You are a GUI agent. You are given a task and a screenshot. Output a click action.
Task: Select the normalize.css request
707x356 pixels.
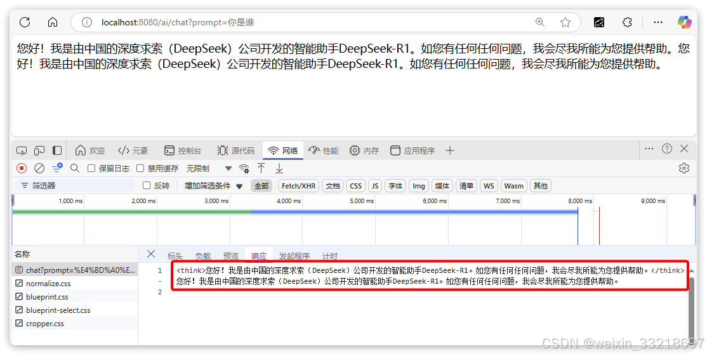pyautogui.click(x=75, y=284)
